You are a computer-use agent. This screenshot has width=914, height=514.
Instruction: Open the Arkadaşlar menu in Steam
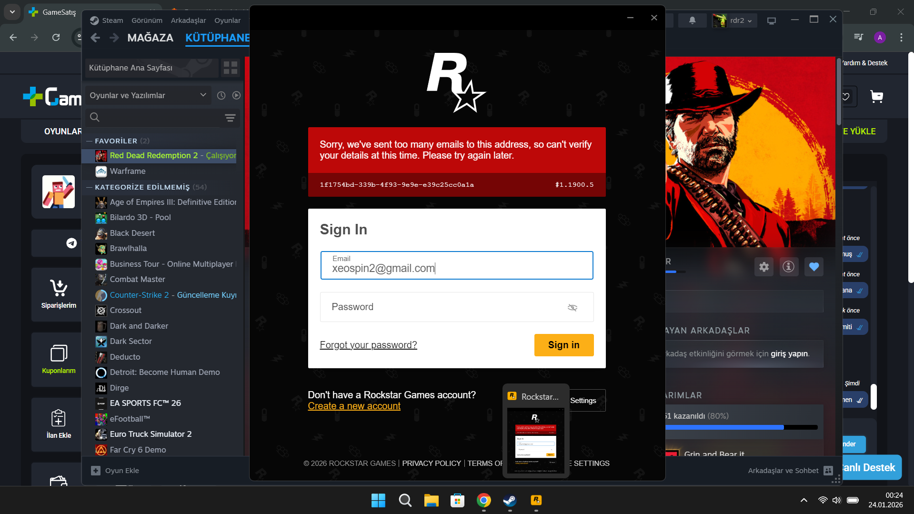tap(189, 20)
